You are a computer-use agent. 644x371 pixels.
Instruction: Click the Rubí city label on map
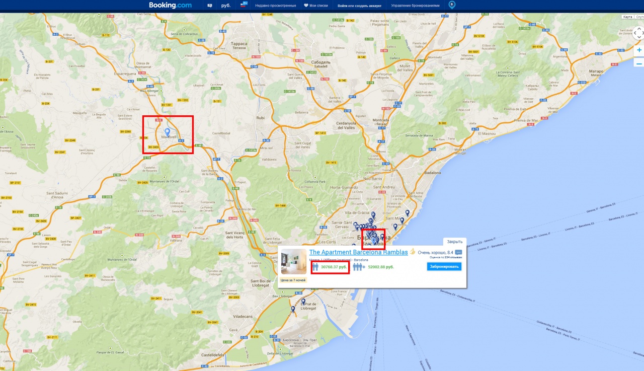point(260,117)
